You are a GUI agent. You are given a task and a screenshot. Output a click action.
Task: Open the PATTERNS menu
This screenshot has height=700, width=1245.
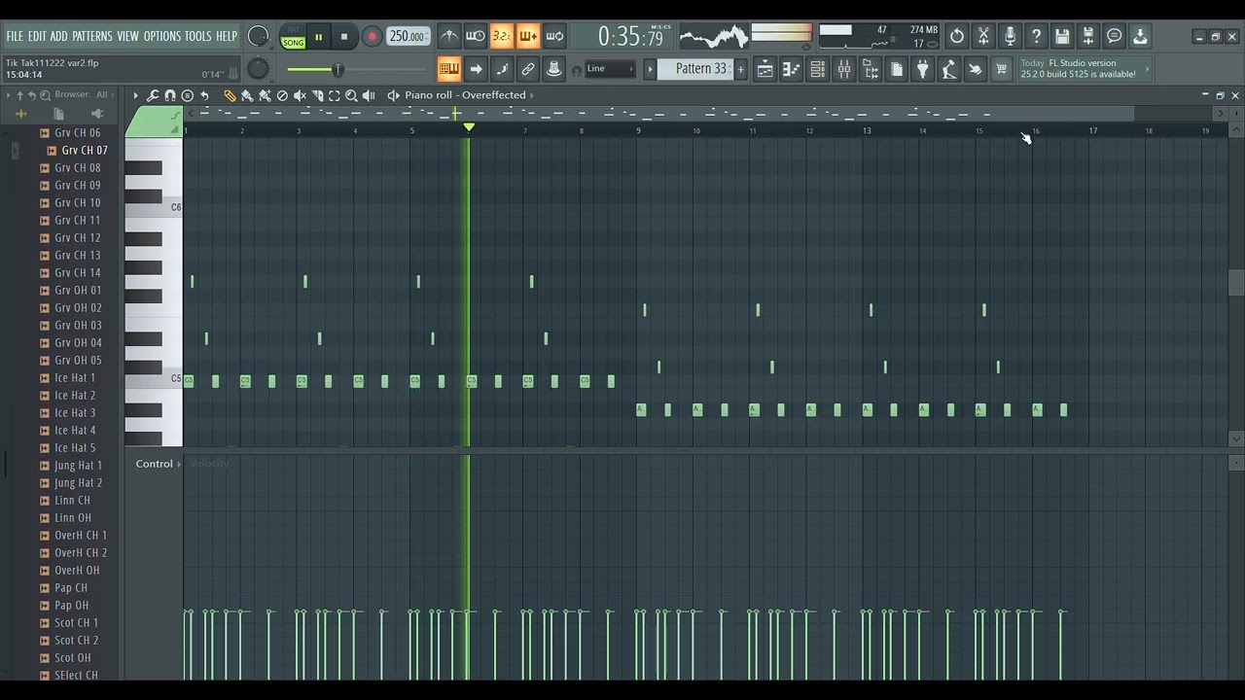[x=92, y=36]
